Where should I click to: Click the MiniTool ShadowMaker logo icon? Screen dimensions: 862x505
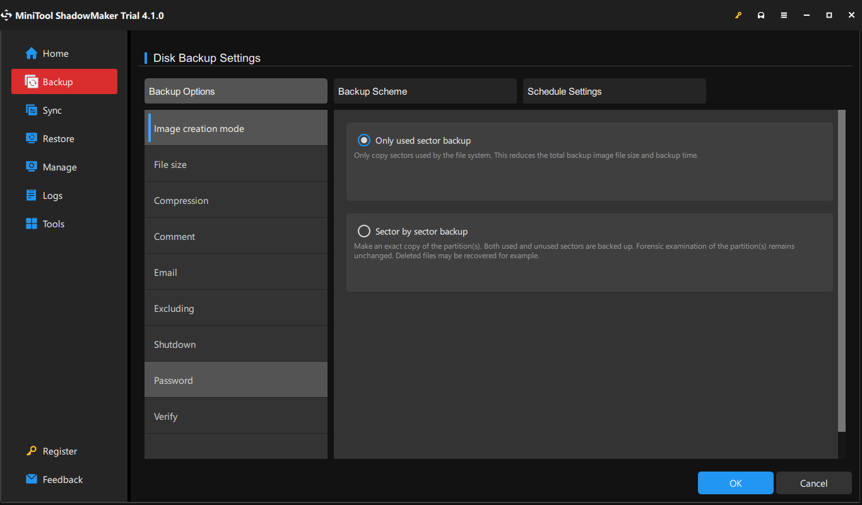pyautogui.click(x=6, y=15)
